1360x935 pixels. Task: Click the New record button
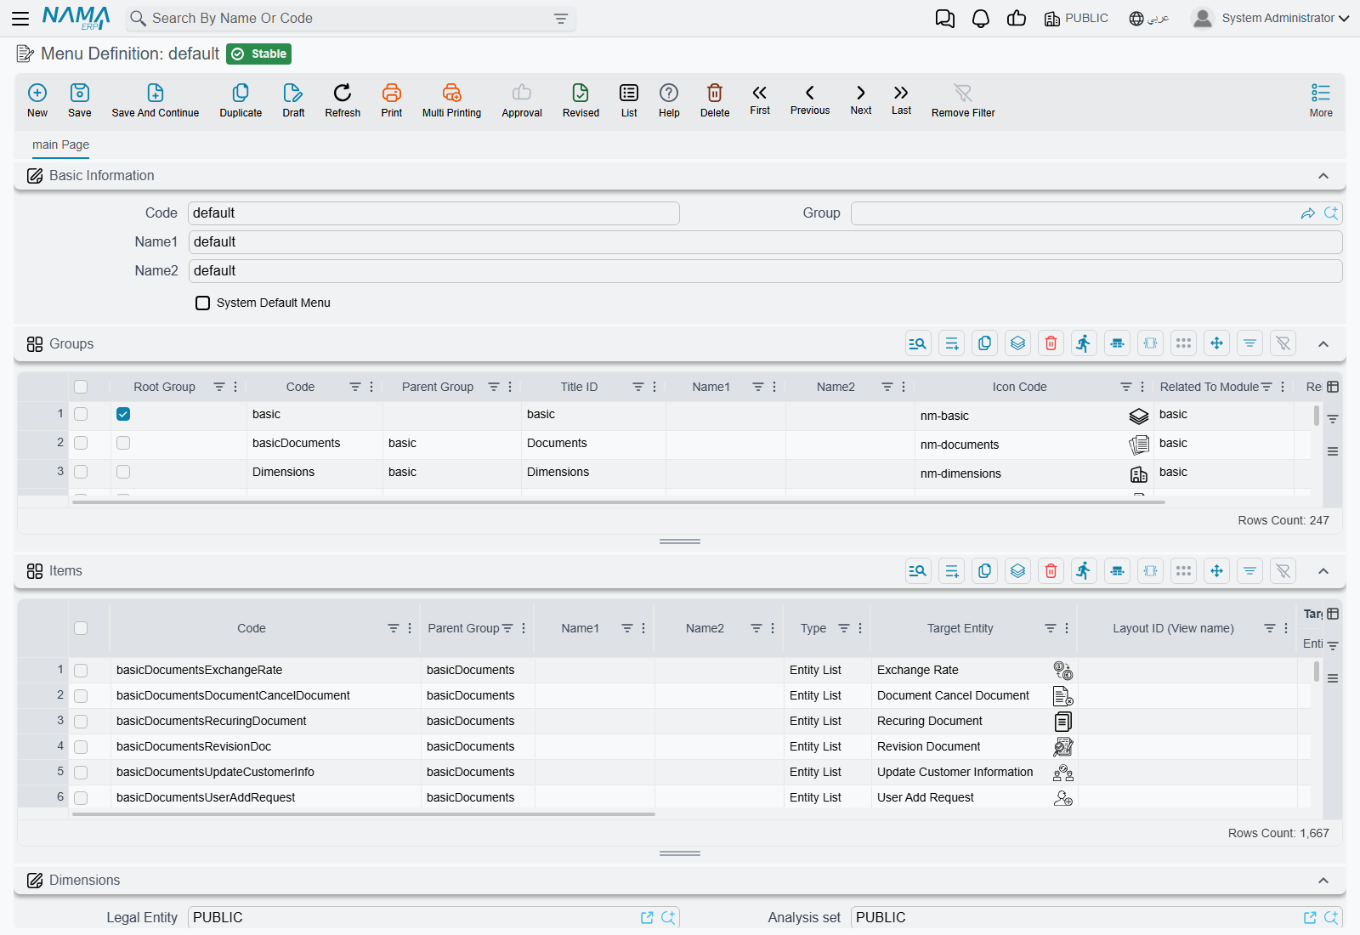37,100
